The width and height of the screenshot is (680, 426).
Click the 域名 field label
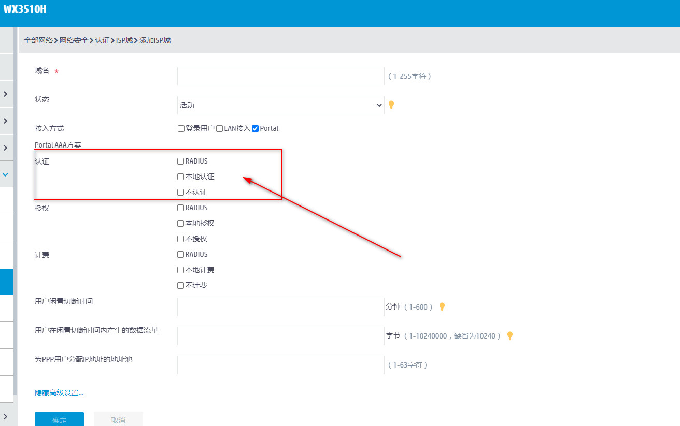point(42,70)
